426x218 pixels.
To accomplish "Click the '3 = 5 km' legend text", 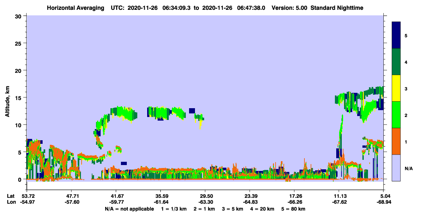I will click(x=232, y=209).
